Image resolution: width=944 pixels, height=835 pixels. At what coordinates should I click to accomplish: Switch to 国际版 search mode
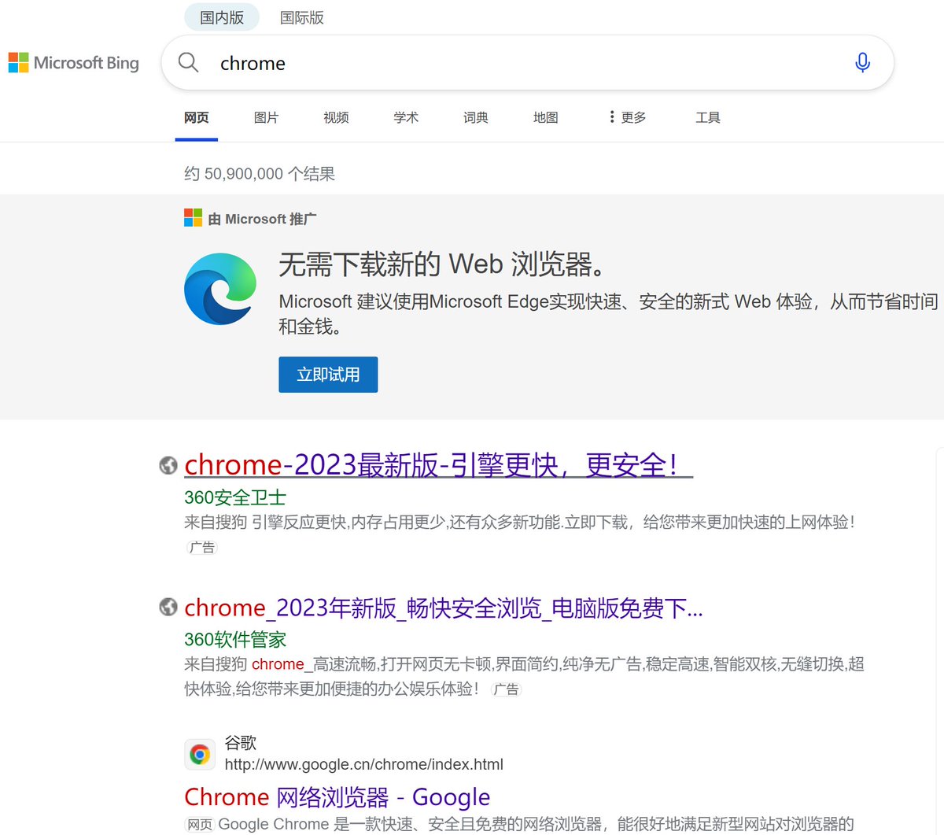pyautogui.click(x=302, y=17)
